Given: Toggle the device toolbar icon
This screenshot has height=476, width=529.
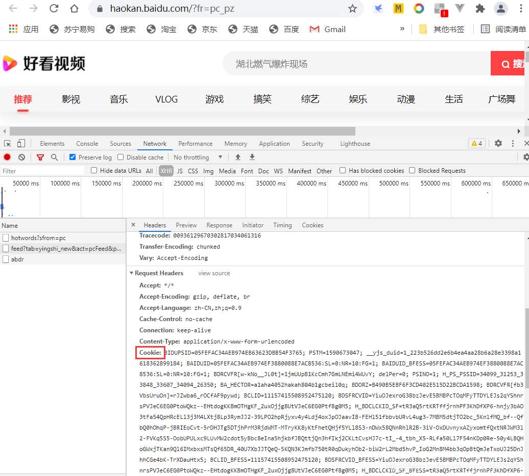Looking at the screenshot, I should pyautogui.click(x=21, y=144).
